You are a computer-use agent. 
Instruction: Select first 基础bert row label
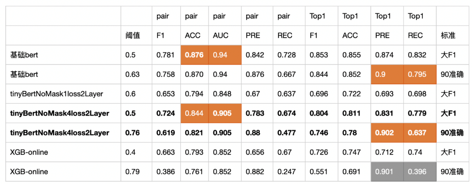[x=24, y=55]
